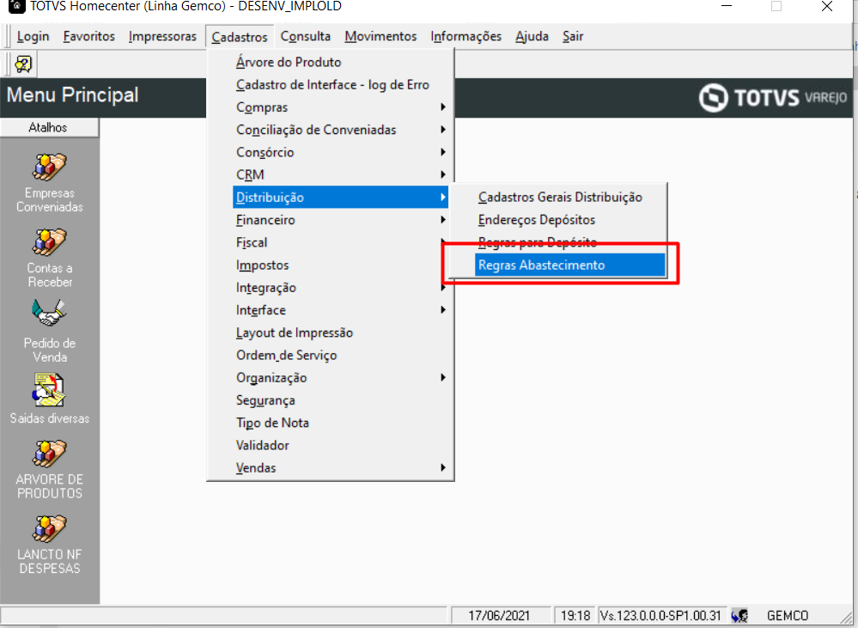The image size is (858, 628).
Task: Click GEMCO label in status bar
Action: (788, 615)
